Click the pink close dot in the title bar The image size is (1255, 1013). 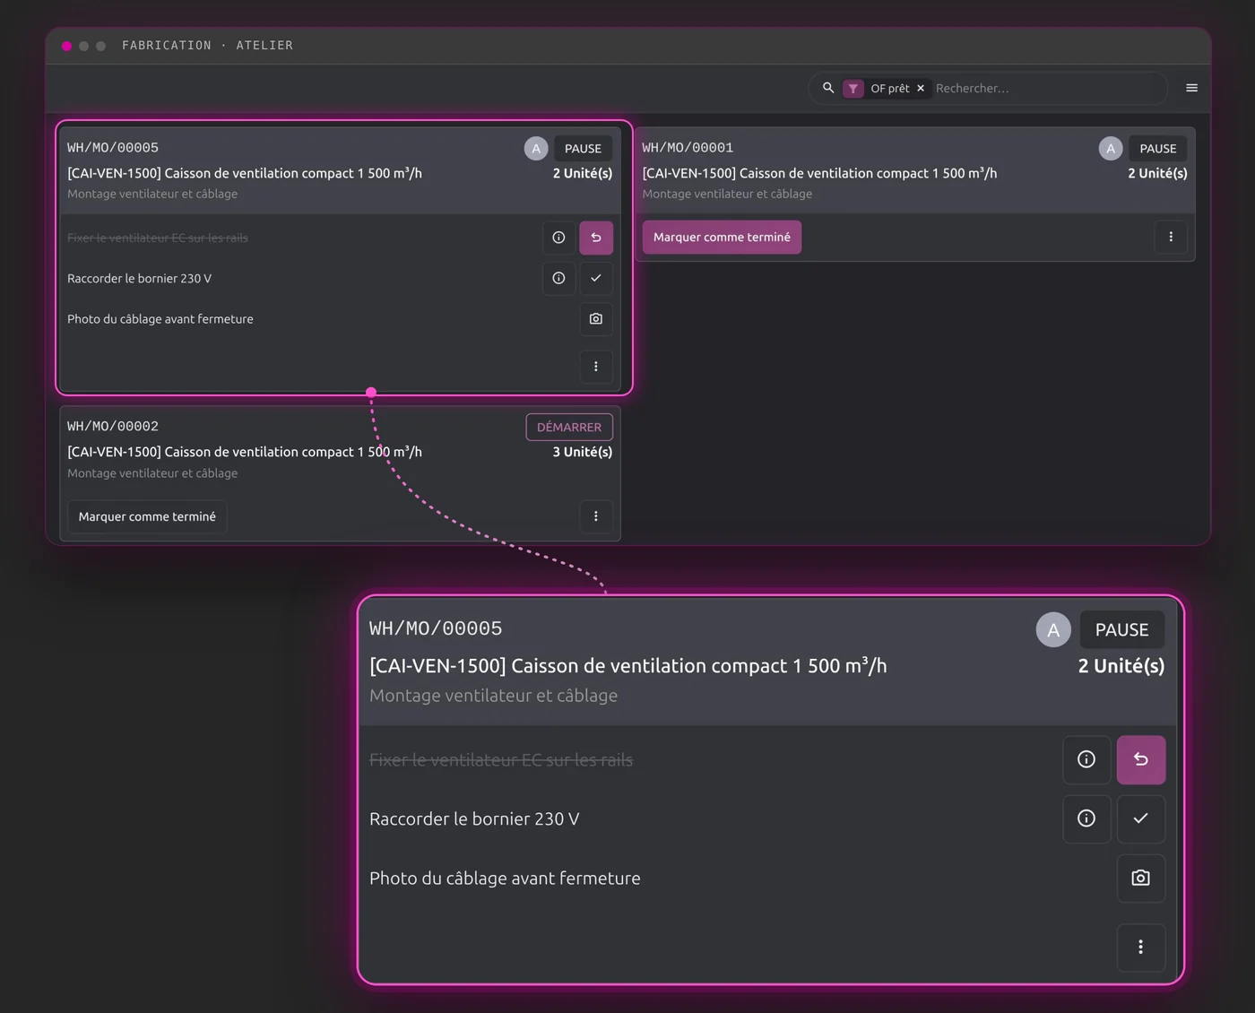point(66,46)
